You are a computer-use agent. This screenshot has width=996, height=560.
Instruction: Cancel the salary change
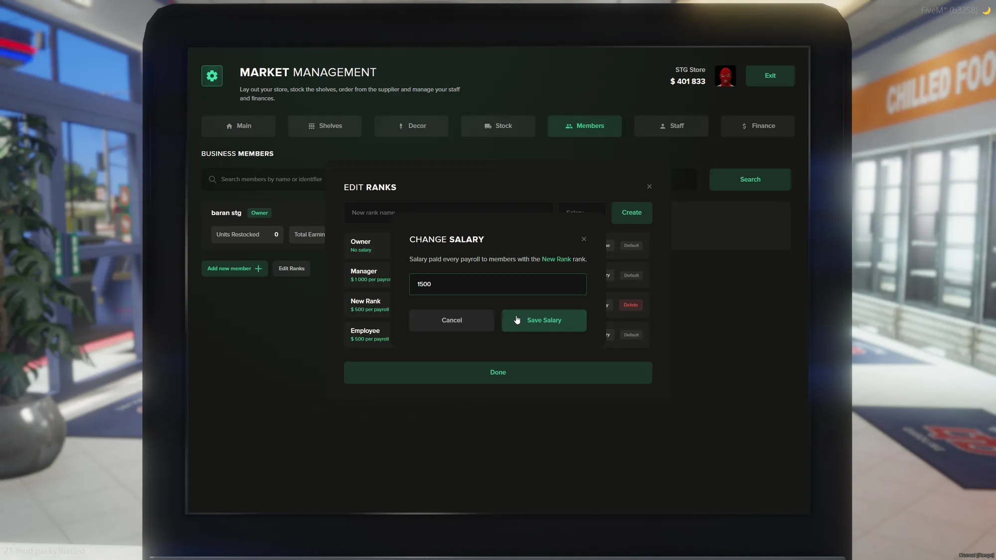coord(452,321)
